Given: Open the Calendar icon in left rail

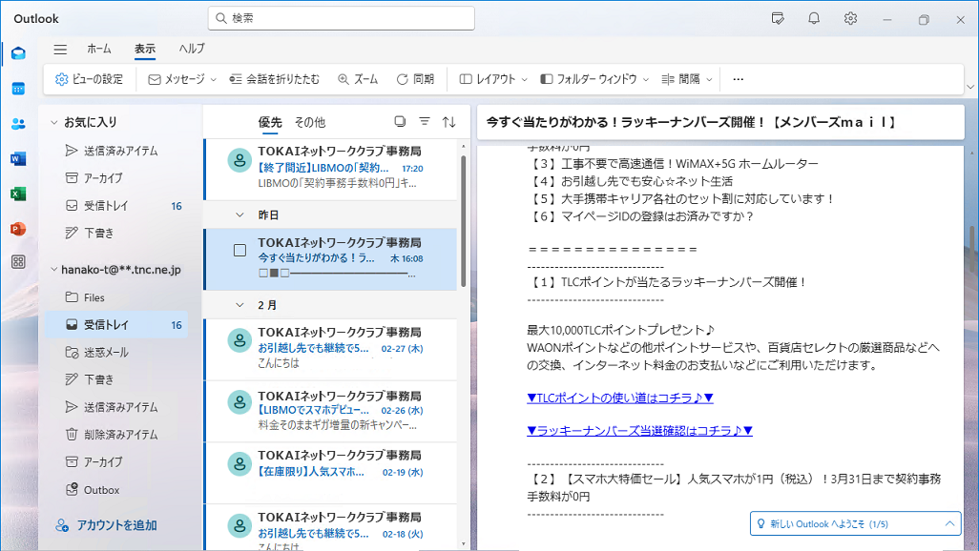Looking at the screenshot, I should tap(18, 88).
